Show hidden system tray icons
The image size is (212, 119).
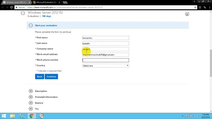tap(183, 116)
